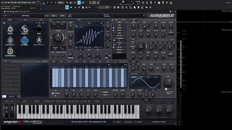
Task: Click the AMP VOLUME knob
Action: pos(133,26)
